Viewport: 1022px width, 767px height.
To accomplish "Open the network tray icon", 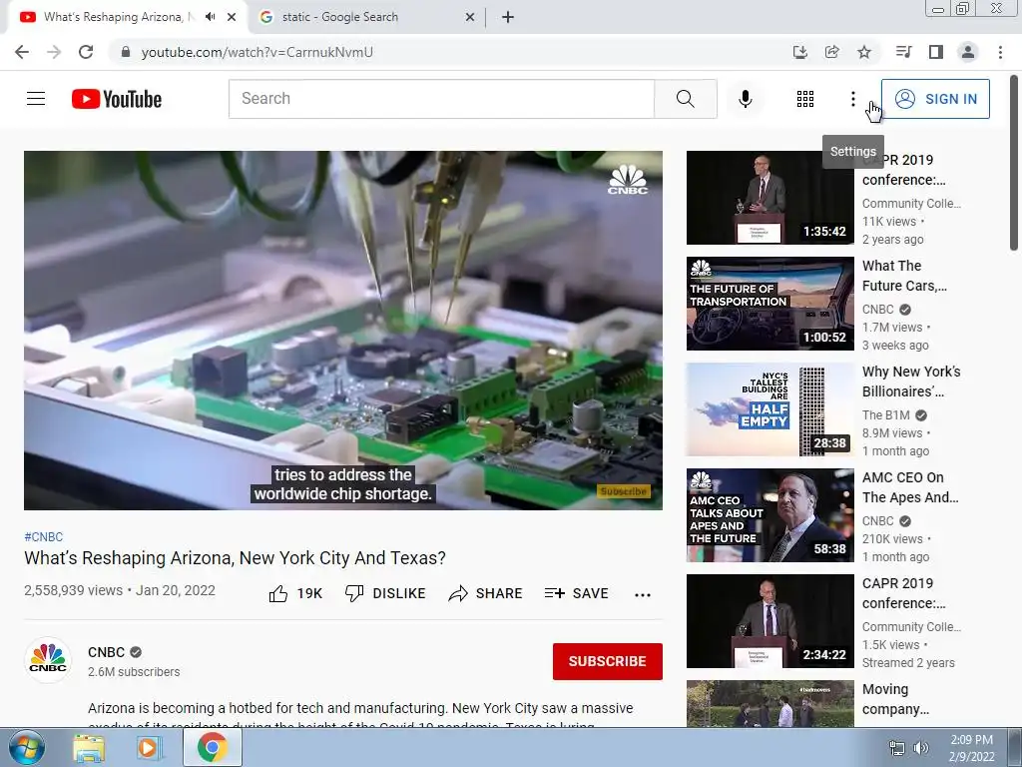I will point(897,748).
